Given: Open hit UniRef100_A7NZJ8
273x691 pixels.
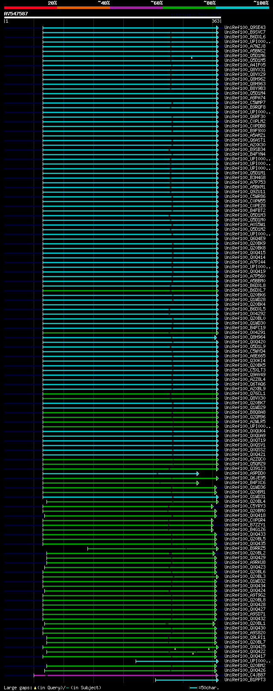Looking at the screenshot, I should tap(245, 46).
